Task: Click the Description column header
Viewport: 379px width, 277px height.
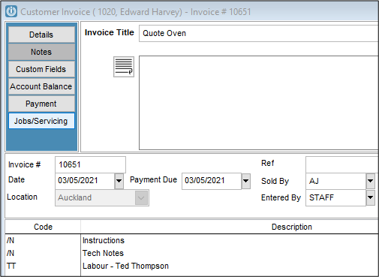Action: [x=292, y=227]
